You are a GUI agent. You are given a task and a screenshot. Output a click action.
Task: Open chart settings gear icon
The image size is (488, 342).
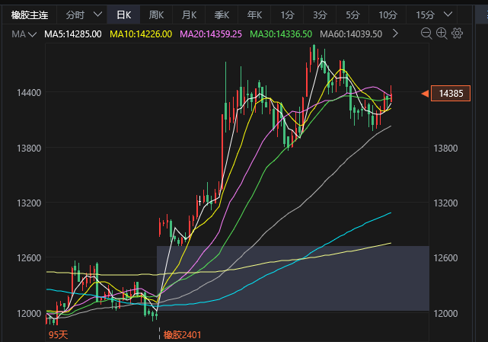coord(458,33)
